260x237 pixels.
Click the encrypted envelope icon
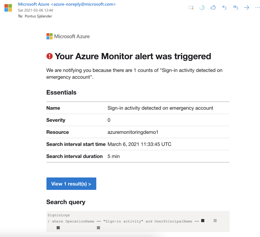click(x=191, y=8)
